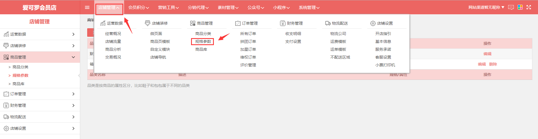Click the 财务管理 icon in sidebar
Viewport: 538px width, 139px height.
point(6,105)
